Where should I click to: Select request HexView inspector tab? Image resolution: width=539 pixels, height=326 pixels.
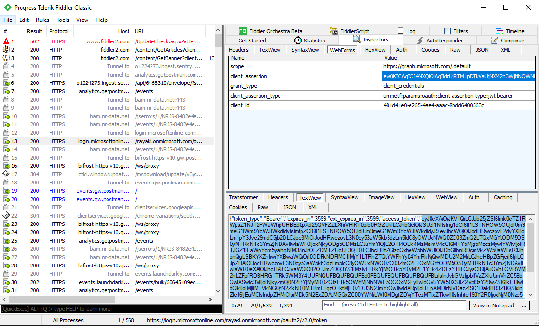coord(375,50)
